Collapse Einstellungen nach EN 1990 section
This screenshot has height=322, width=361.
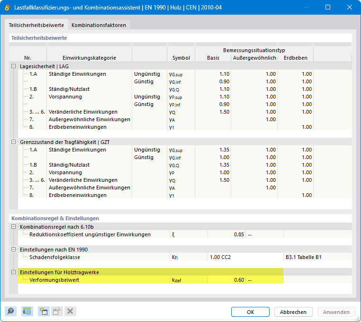[x=14, y=250]
